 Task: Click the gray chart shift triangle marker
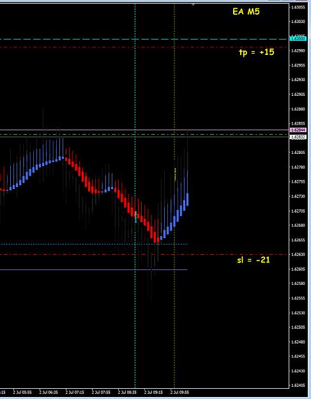[x=193, y=4]
